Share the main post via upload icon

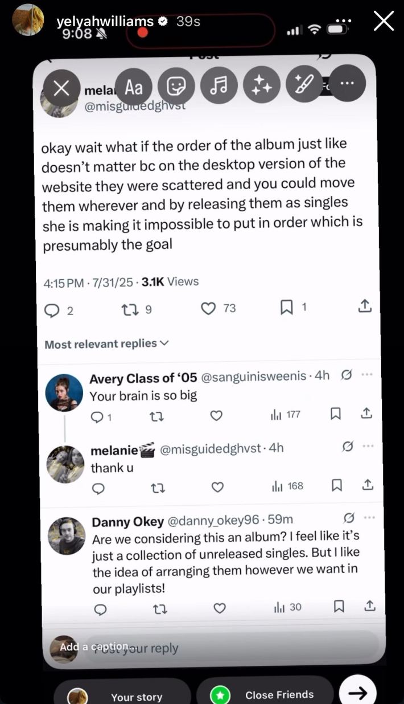point(365,306)
